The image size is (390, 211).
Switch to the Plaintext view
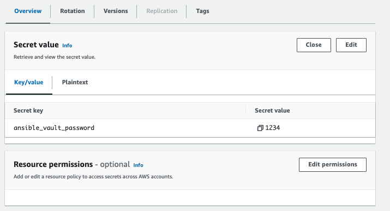pyautogui.click(x=75, y=82)
